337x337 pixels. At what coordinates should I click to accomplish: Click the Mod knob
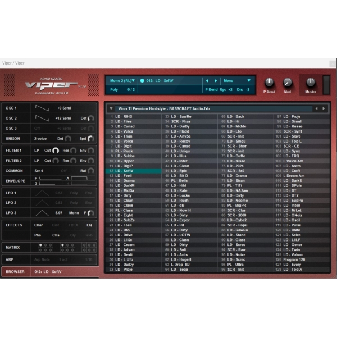pos(288,83)
